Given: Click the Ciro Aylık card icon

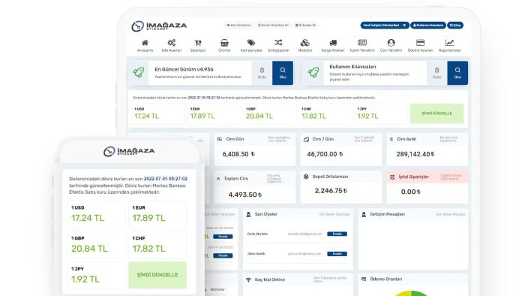Looking at the screenshot, I should click(391, 139).
